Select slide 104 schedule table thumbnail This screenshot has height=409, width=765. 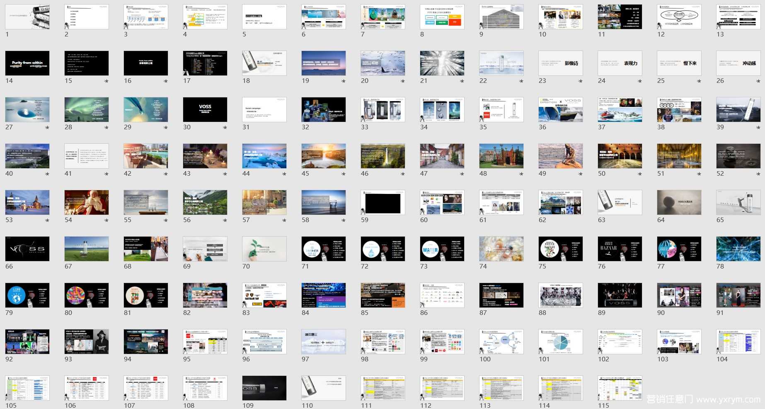[738, 341]
